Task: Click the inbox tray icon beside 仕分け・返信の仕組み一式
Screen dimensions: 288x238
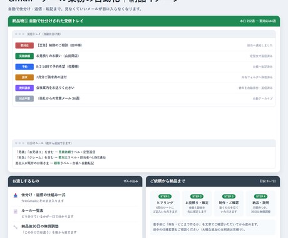Action: tap(16, 195)
